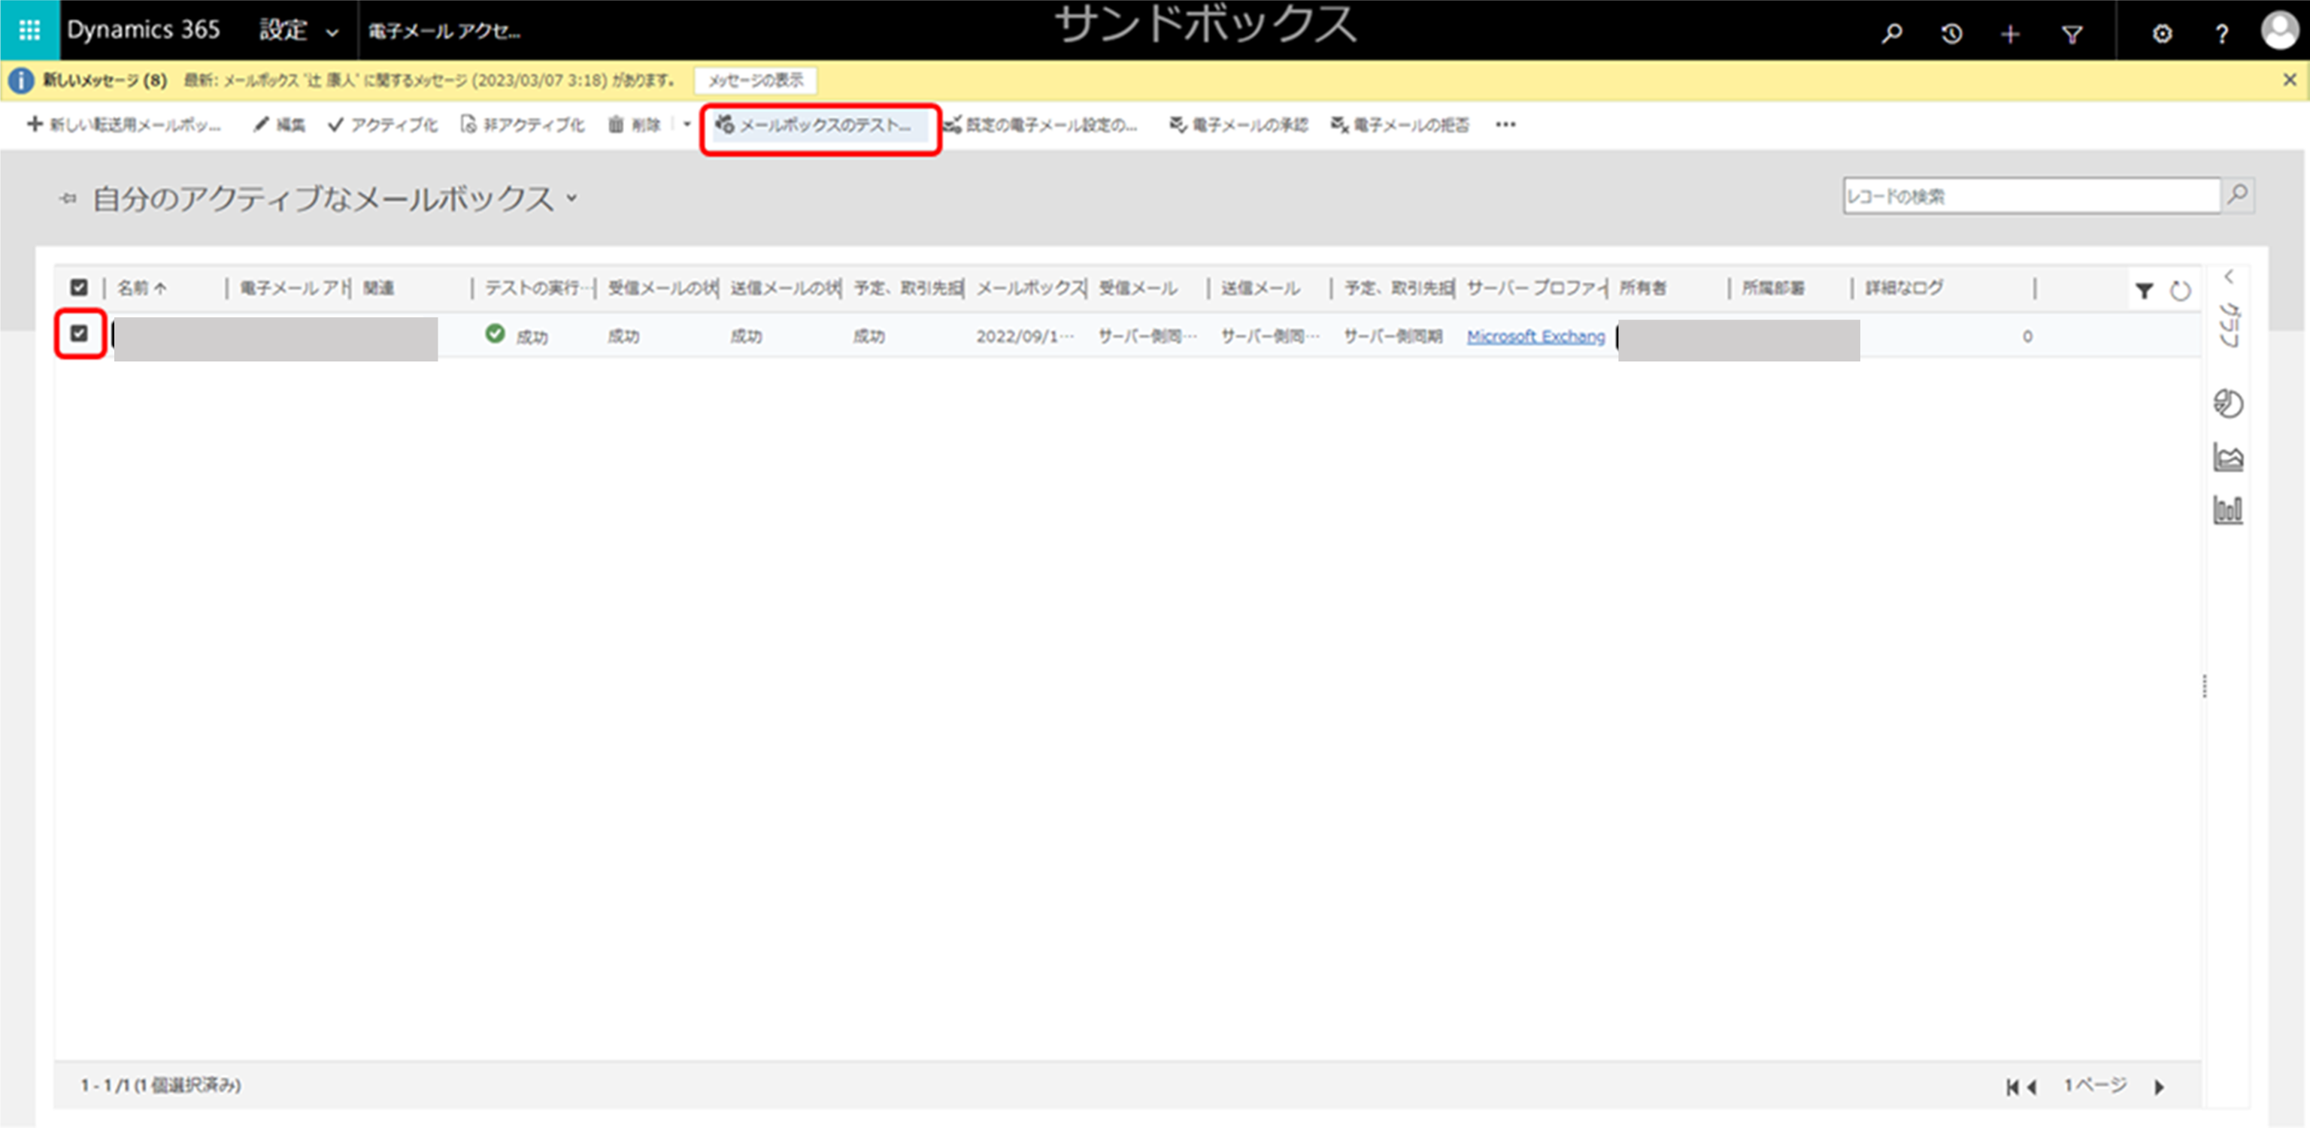Viewport: 2310px width, 1128px height.
Task: Click Dynamics 365 home label
Action: tap(144, 31)
